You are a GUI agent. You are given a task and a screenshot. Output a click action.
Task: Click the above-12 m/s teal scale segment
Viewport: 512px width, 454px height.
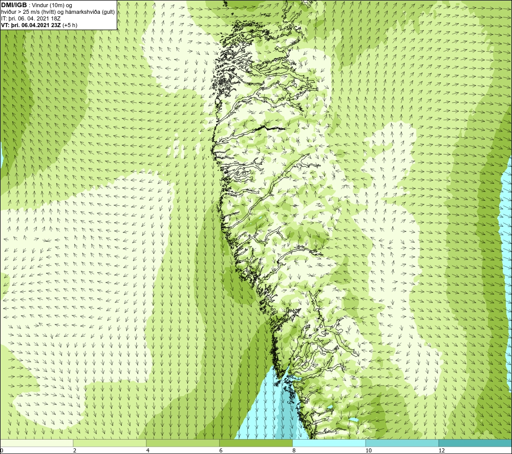476,443
